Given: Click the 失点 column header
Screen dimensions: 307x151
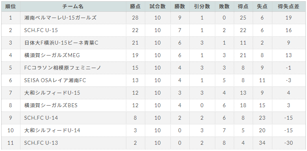Looking at the screenshot, I should pos(262,6).
